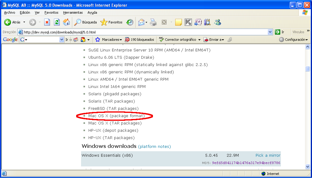Go to Home page via the house icon
The width and height of the screenshot is (312, 178).
tap(66, 22)
